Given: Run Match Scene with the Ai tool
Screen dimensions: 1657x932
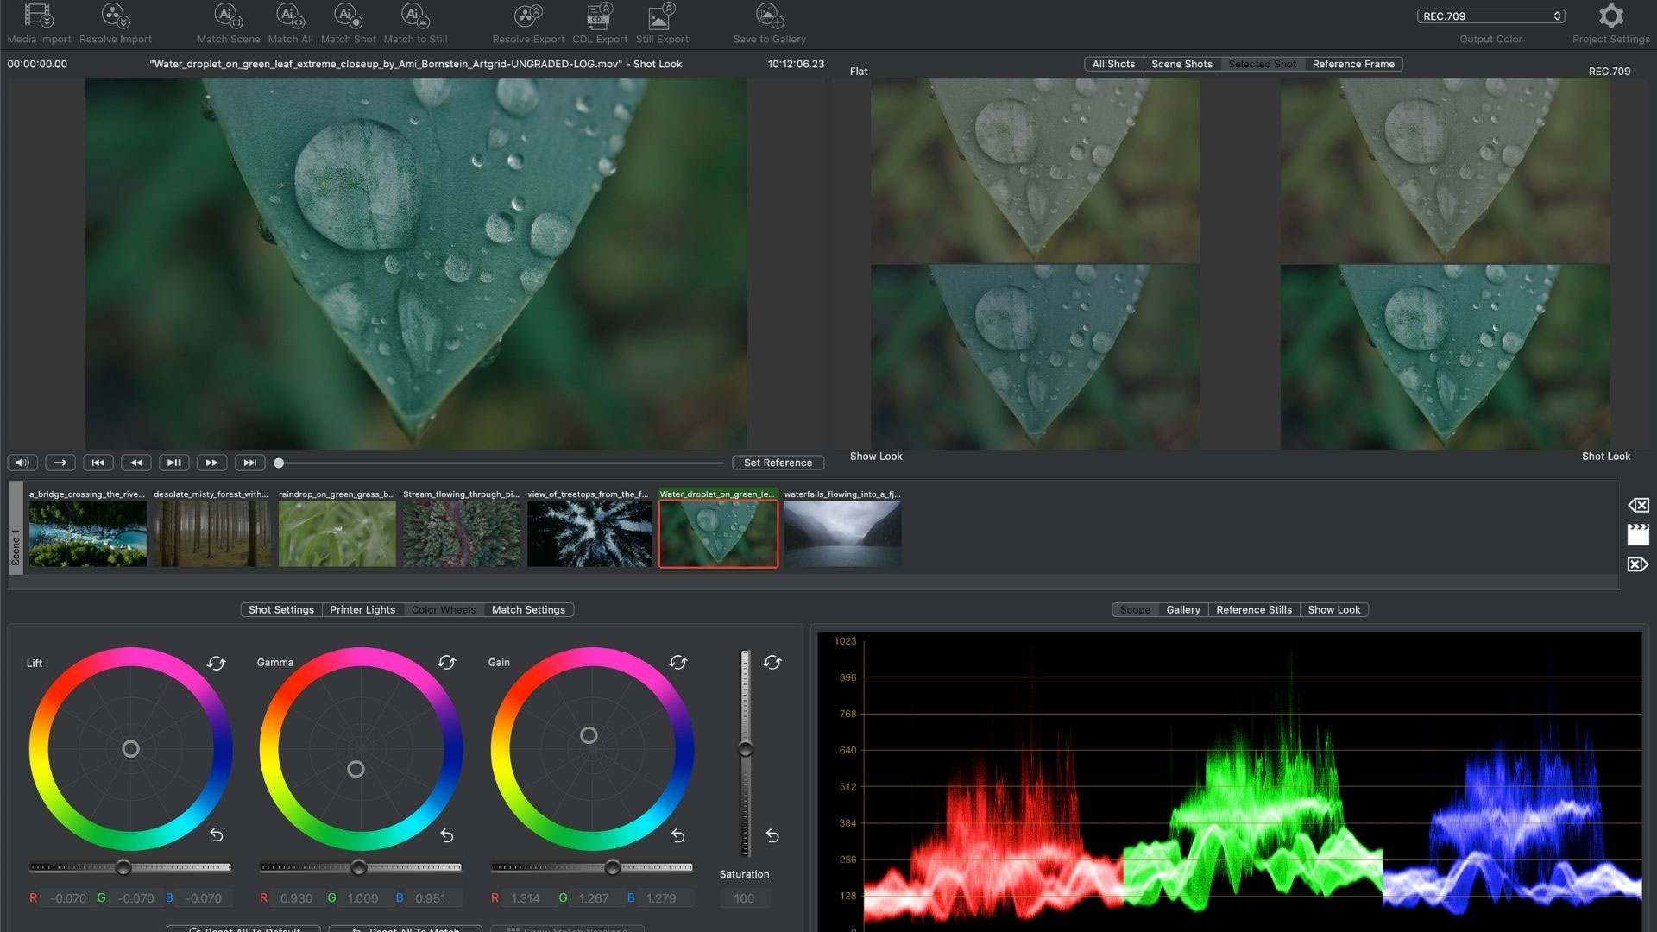Looking at the screenshot, I should (x=226, y=16).
